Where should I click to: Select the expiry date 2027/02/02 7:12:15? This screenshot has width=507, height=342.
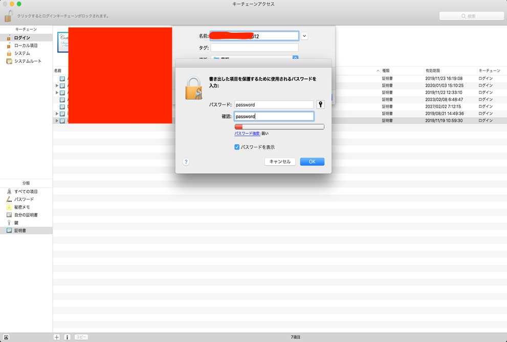coord(443,106)
